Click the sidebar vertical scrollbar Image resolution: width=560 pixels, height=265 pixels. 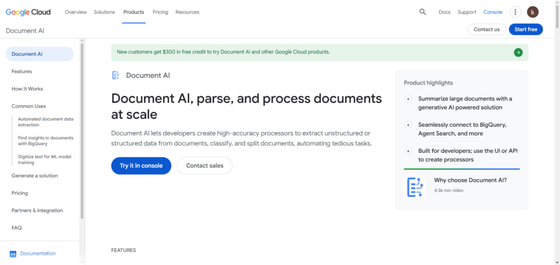click(x=82, y=131)
